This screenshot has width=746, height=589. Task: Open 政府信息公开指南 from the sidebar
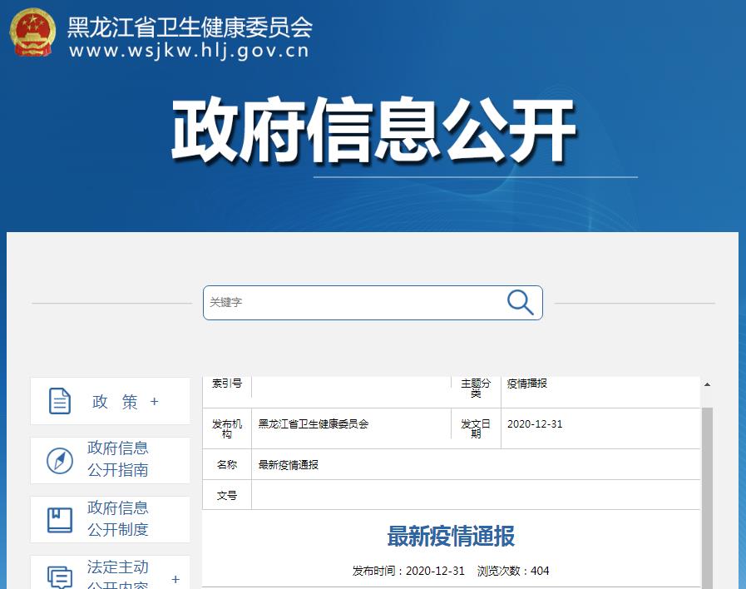[118, 459]
